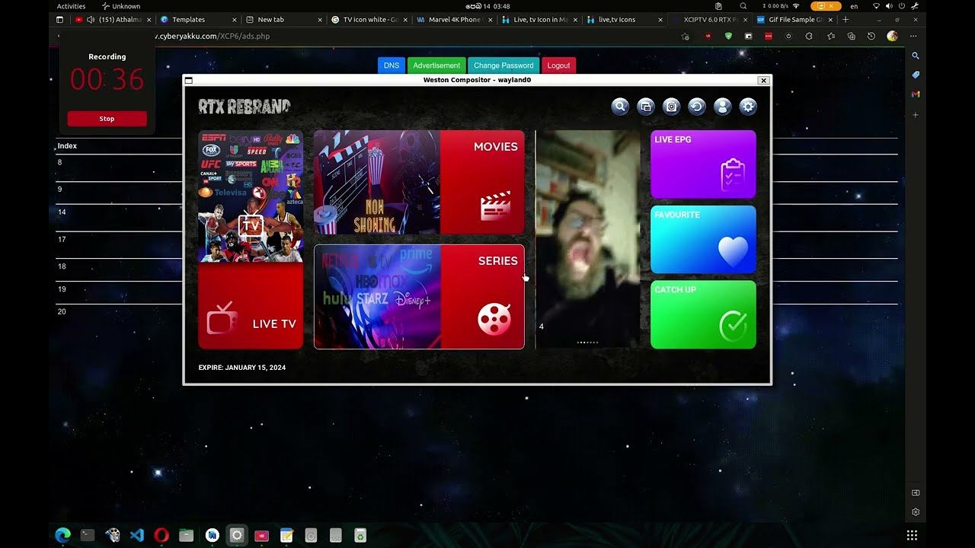
Task: Launch Visual Studio Code from the dock
Action: 137,535
